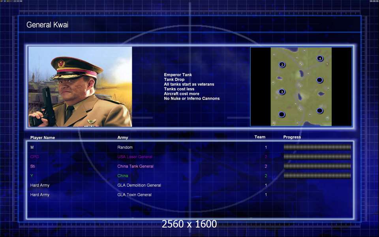The width and height of the screenshot is (379, 237).
Task: Click the GLA Toxin General army entry
Action: (x=135, y=195)
